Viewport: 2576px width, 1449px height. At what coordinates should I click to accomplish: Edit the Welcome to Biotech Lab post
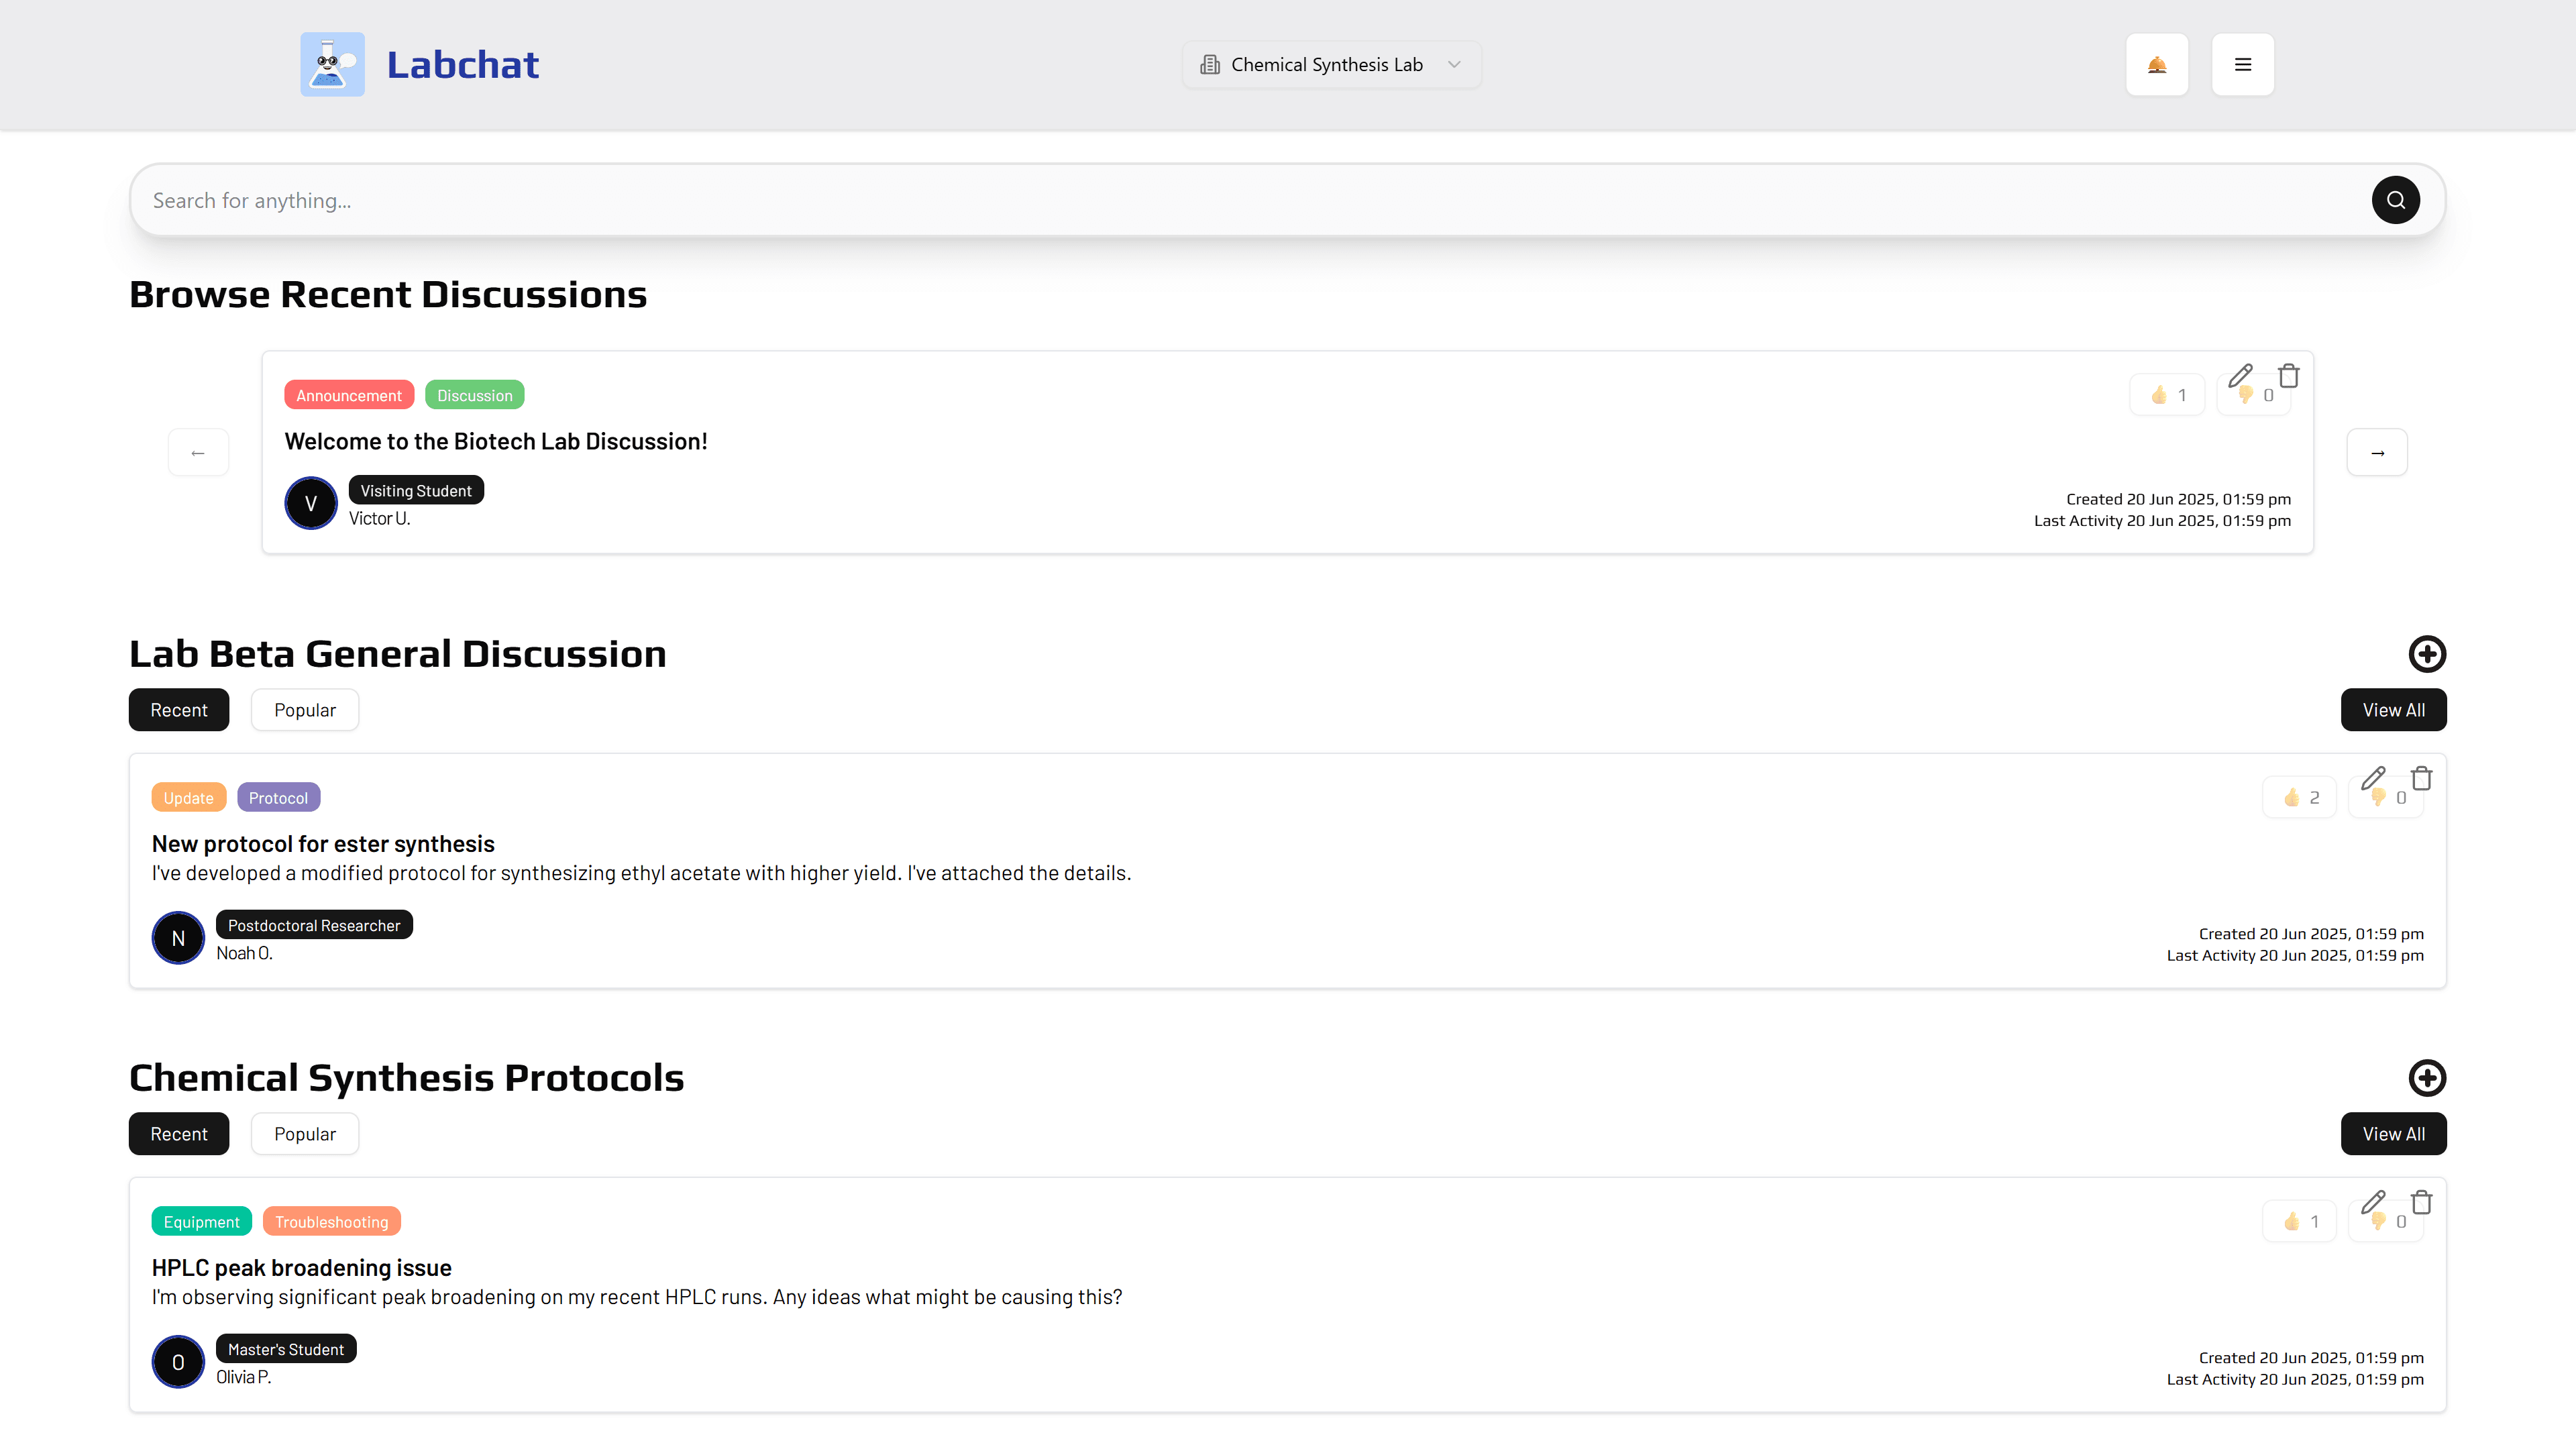click(x=2240, y=375)
